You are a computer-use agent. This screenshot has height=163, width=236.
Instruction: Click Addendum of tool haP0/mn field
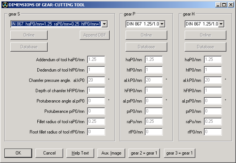pyautogui.click(x=96, y=59)
